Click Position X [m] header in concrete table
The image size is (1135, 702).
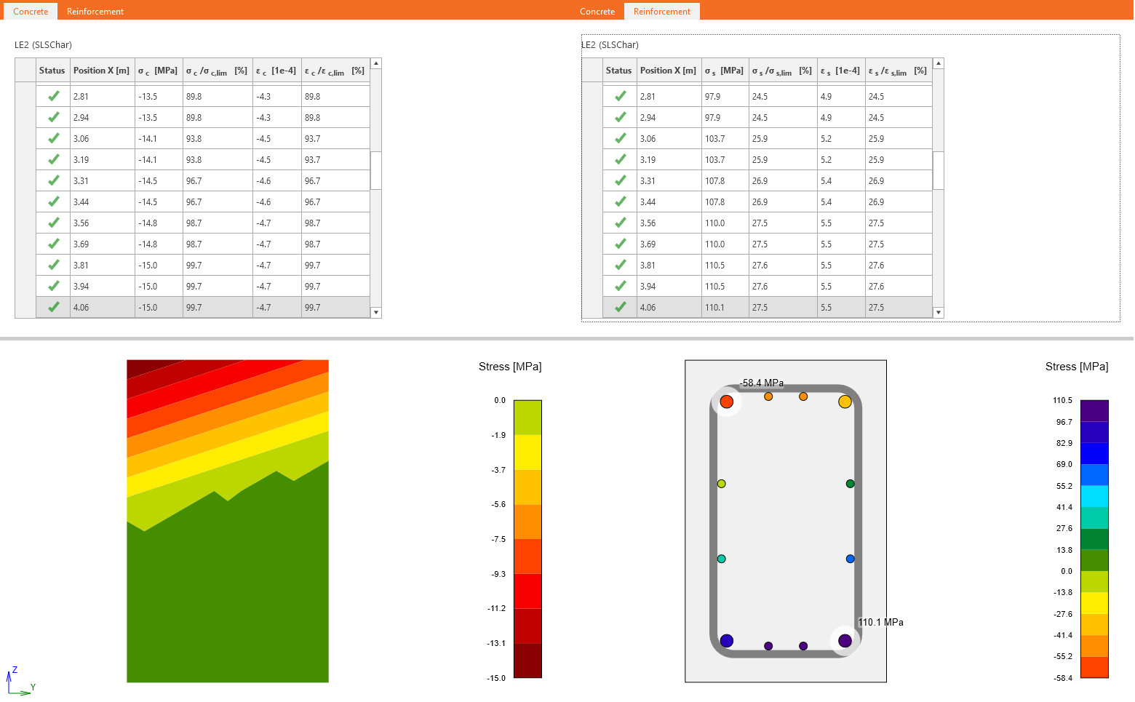(x=101, y=71)
